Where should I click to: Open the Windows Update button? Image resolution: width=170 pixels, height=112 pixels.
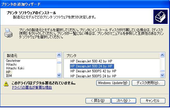click(113, 83)
